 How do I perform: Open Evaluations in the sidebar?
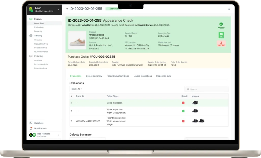click(39, 27)
